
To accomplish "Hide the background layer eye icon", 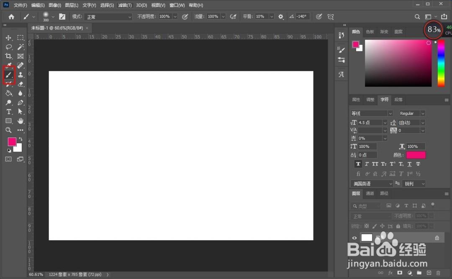I will [354, 238].
